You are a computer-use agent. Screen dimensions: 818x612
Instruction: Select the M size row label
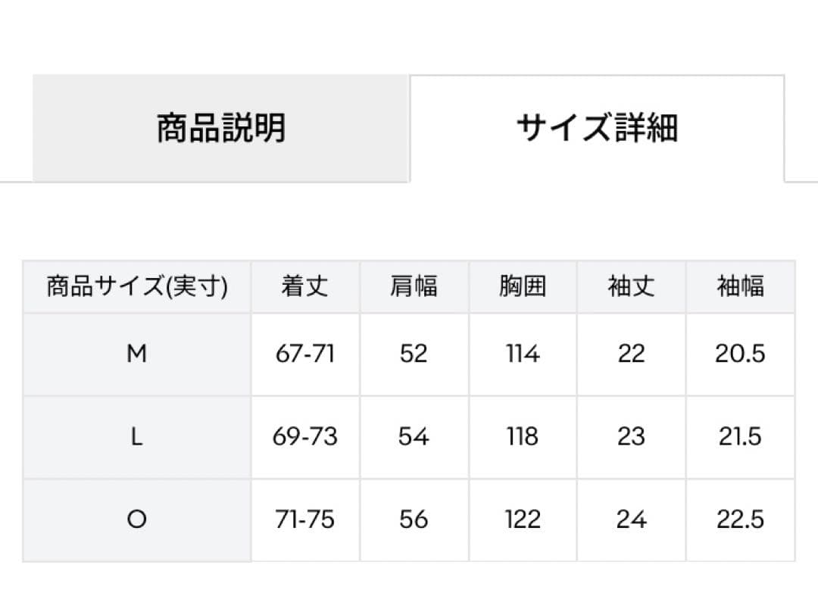(x=137, y=354)
